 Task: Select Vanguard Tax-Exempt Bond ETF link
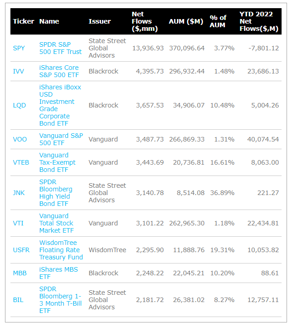tap(57, 162)
